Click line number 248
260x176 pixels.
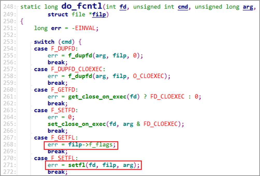point(10,6)
